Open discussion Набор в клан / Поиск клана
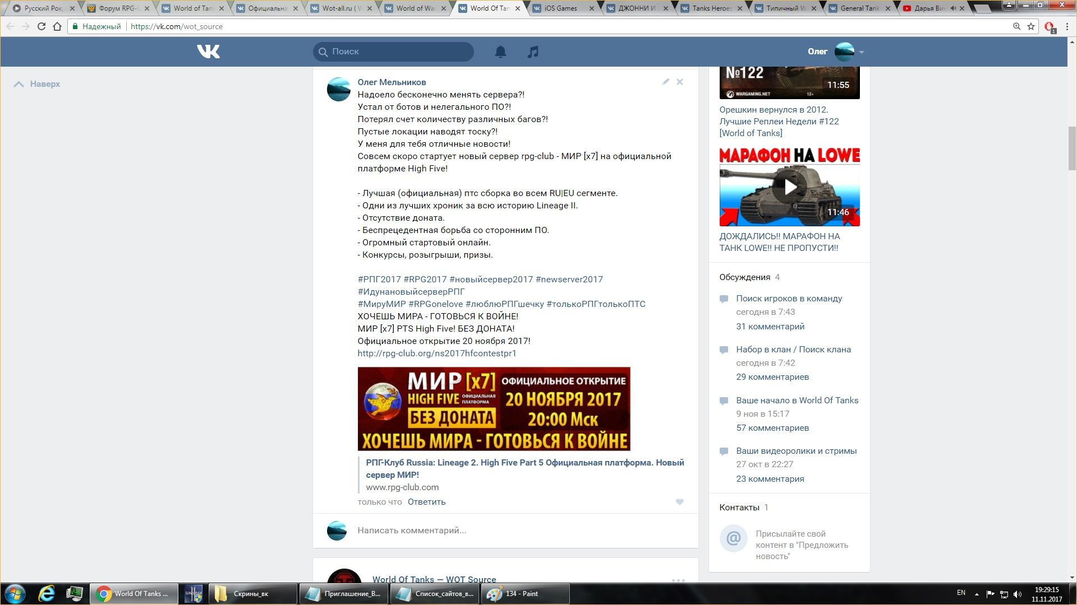Screen dimensions: 1077x605 pos(793,350)
